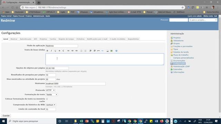221x124 pixels.
Task: Insert ordered list in welcome text
Action: click(85, 51)
